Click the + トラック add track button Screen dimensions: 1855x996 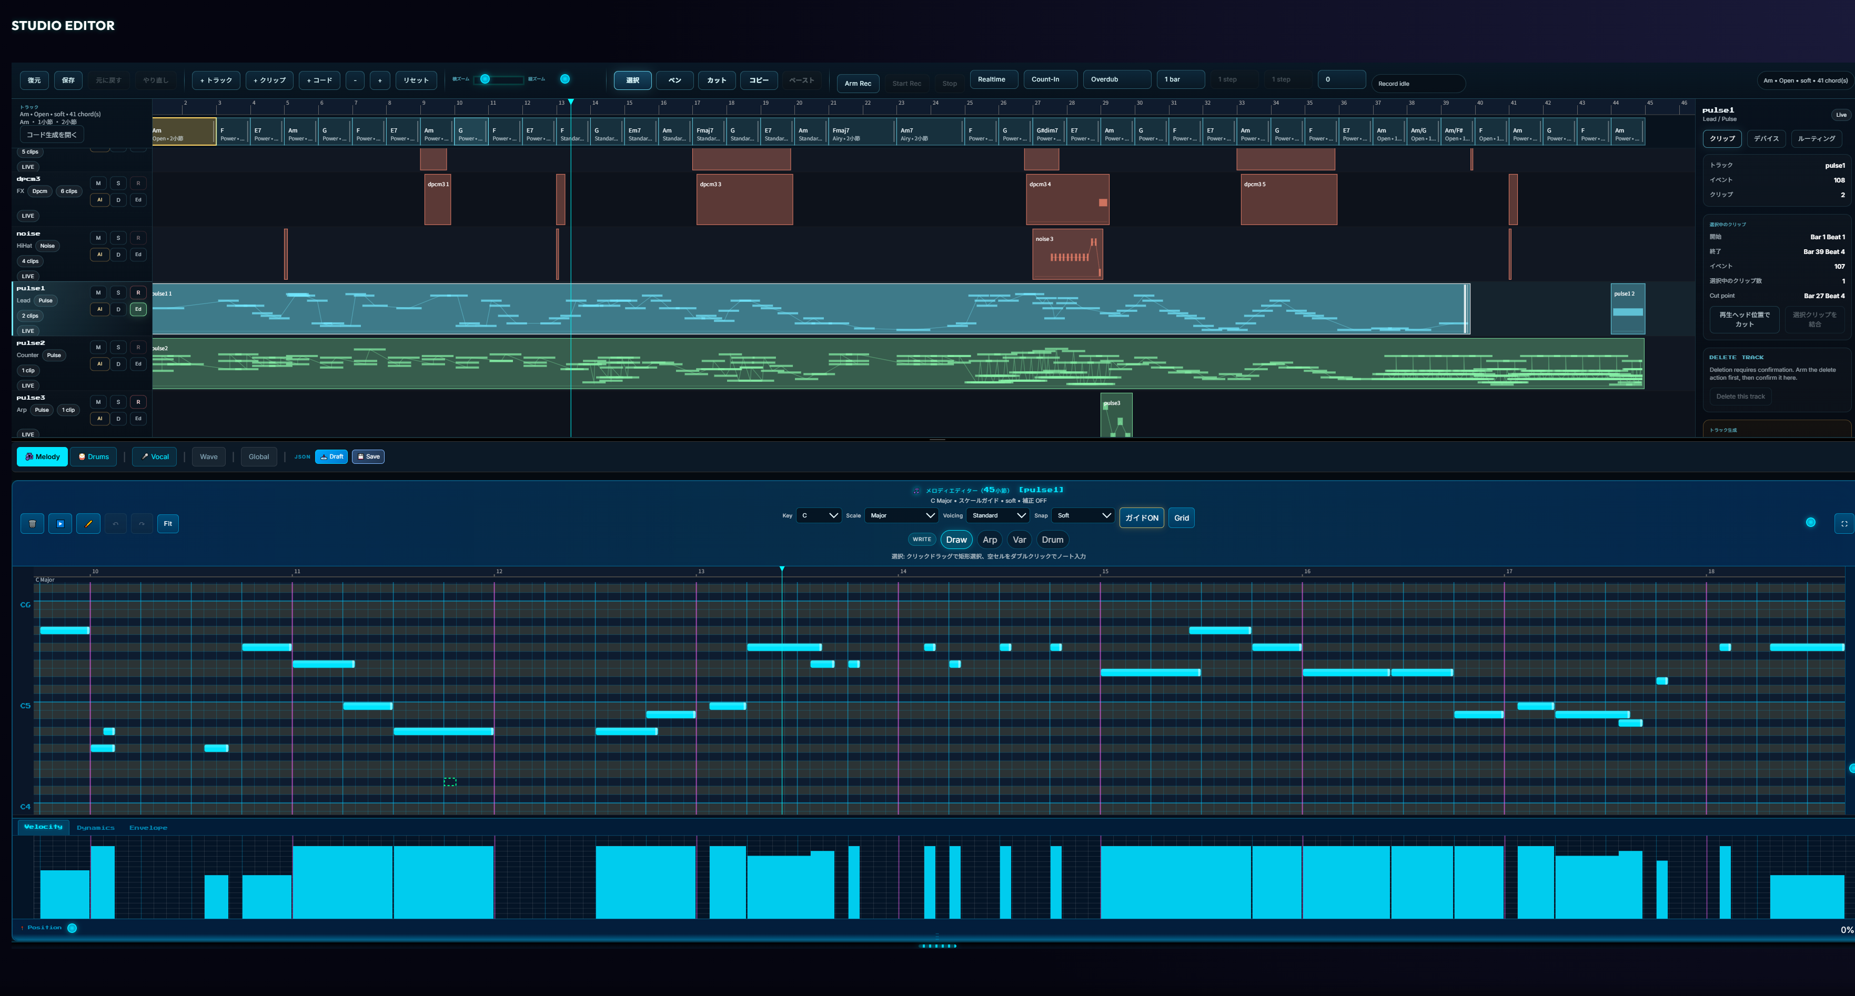pyautogui.click(x=216, y=80)
